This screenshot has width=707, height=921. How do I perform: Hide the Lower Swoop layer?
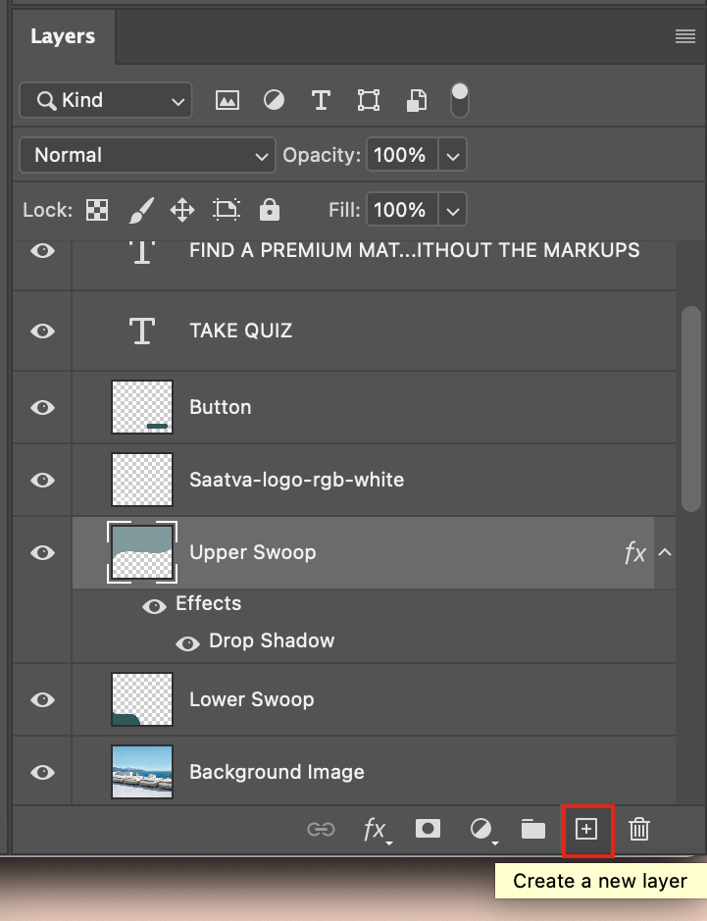click(43, 699)
